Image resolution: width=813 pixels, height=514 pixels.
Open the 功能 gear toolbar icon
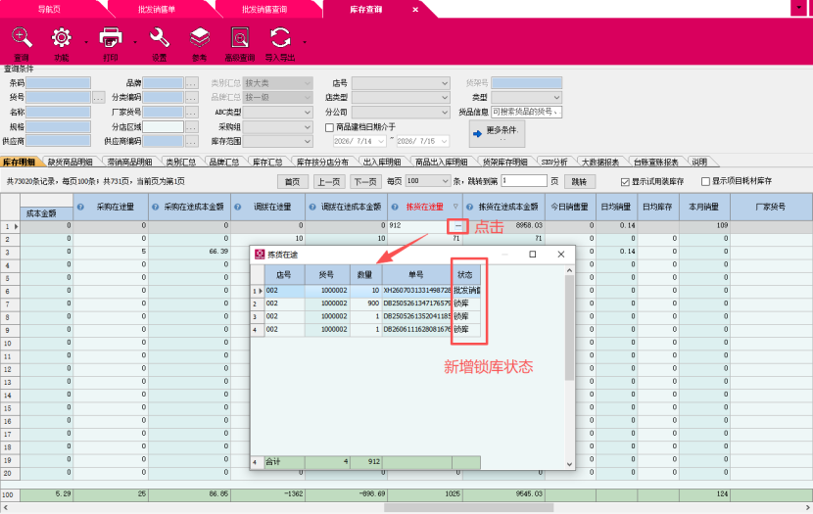pos(61,38)
